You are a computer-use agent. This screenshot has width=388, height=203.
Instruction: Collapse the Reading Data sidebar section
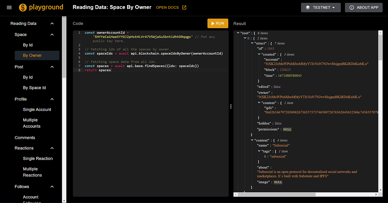click(x=52, y=24)
